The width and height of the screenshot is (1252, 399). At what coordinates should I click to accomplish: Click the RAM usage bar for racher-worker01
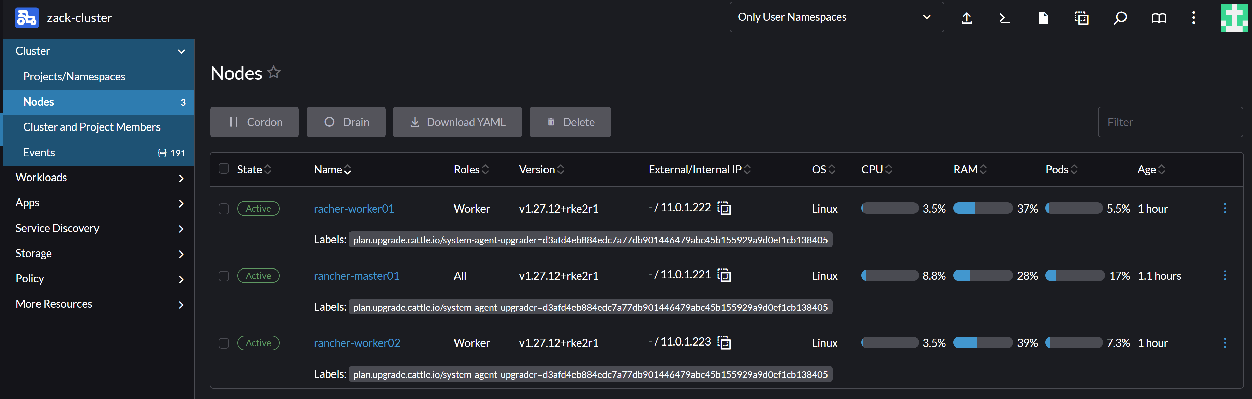click(x=982, y=208)
